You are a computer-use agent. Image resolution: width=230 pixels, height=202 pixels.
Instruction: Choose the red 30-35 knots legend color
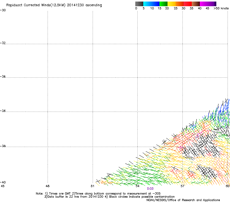pos(188,4)
